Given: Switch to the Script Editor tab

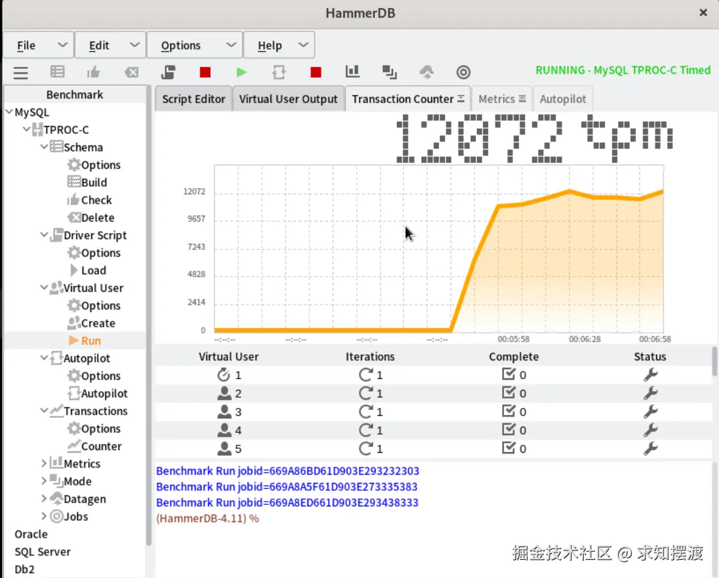Looking at the screenshot, I should [193, 99].
